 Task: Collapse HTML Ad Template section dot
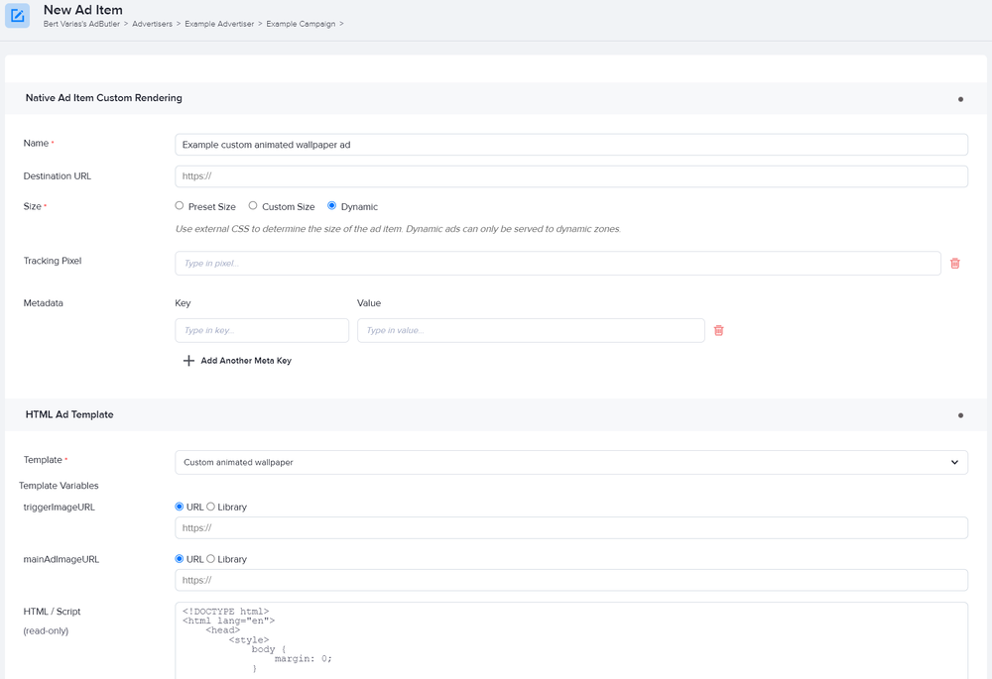960,415
